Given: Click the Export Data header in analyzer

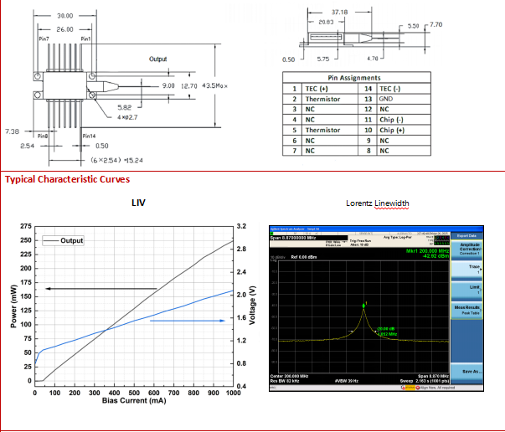Looking at the screenshot, I should tap(466, 235).
